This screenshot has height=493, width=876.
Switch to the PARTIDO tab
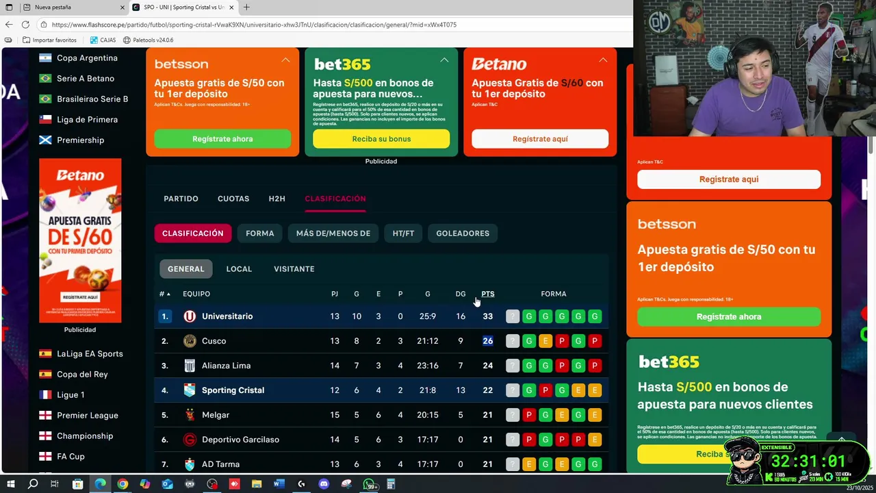pos(181,199)
